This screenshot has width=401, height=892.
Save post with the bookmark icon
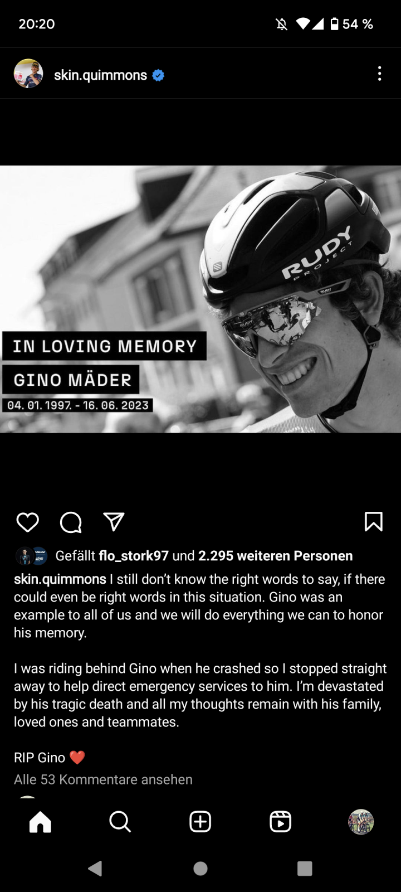(x=373, y=522)
